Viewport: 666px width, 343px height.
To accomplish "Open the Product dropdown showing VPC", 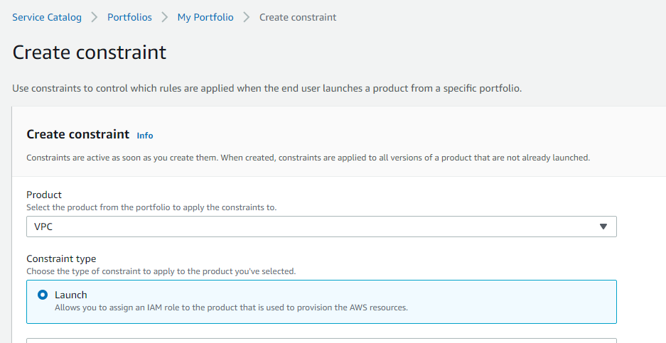I will pos(321,227).
